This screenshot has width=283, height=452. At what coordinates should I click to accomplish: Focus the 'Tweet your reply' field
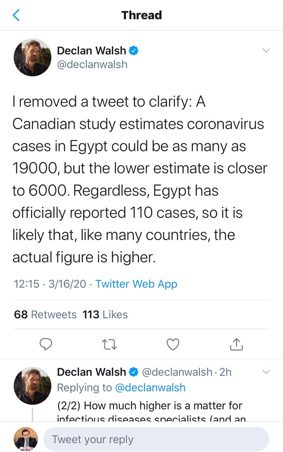pos(156,439)
